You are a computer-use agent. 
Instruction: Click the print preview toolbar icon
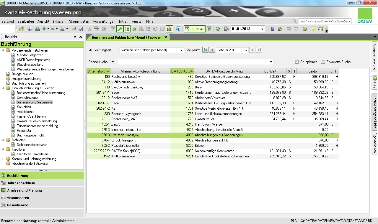point(30,29)
